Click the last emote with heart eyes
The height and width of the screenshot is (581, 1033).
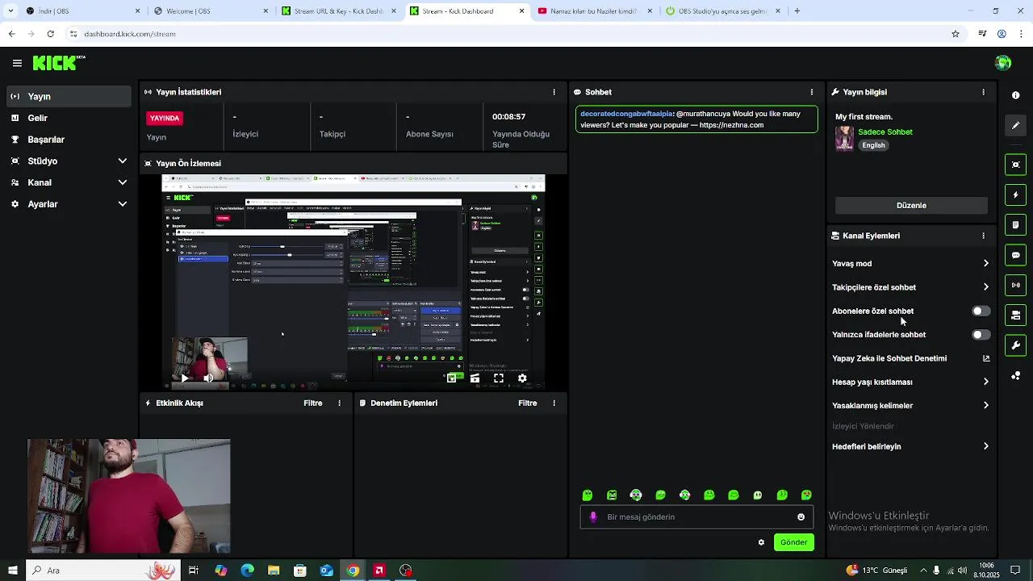(x=806, y=495)
